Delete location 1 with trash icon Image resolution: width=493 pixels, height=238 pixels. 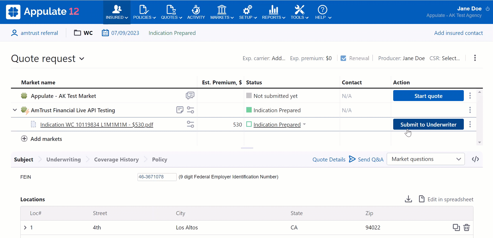(466, 227)
